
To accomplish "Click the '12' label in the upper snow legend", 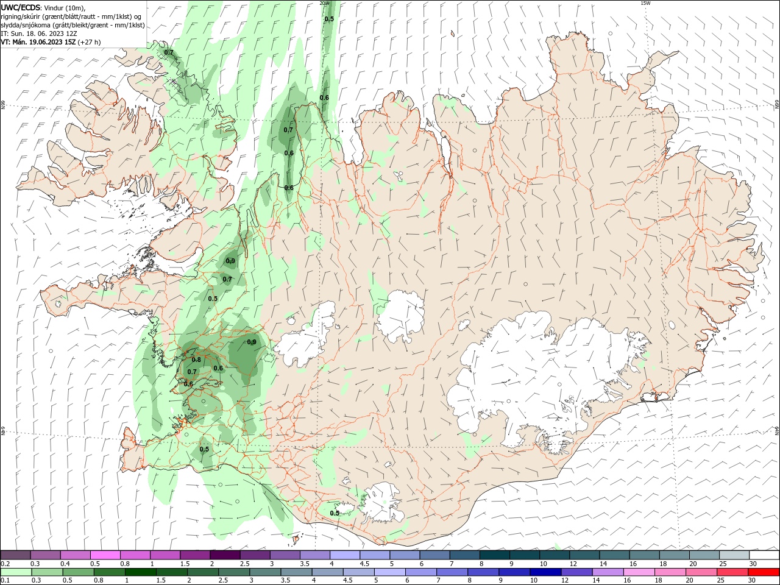I will pos(573,564).
